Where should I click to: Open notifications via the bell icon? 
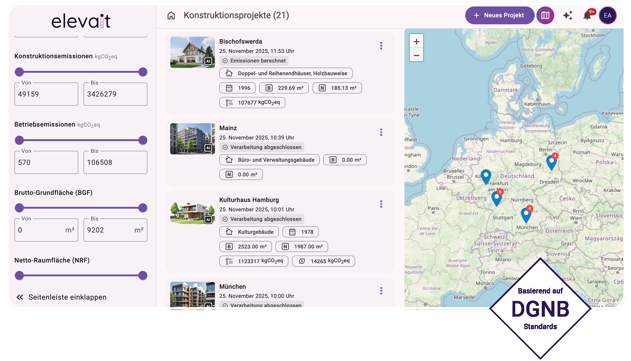coord(587,15)
